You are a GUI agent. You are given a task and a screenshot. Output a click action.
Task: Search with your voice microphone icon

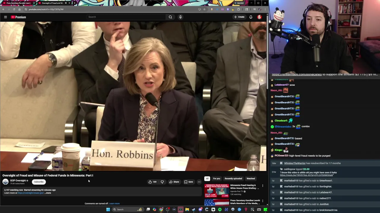[180, 17]
